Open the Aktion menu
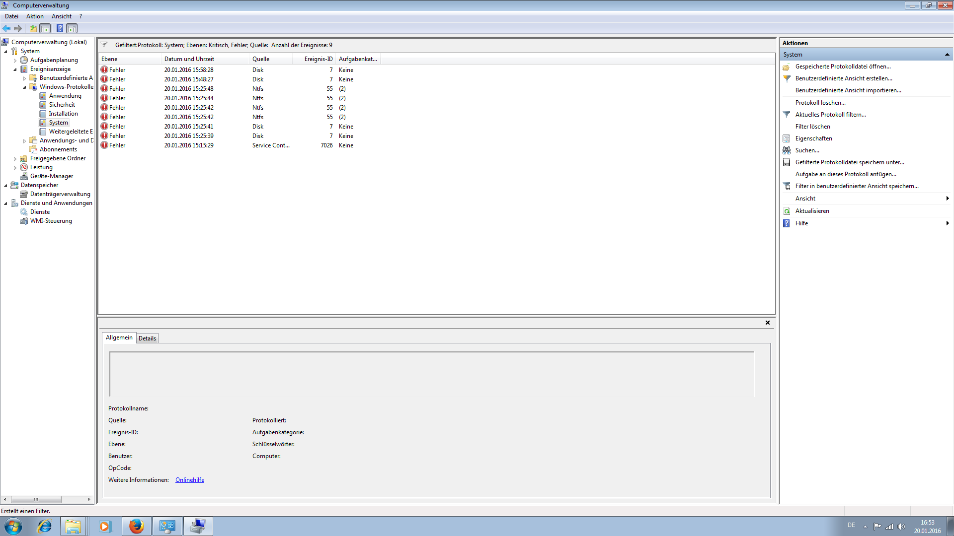Screen dimensions: 954x536 pos(35,16)
